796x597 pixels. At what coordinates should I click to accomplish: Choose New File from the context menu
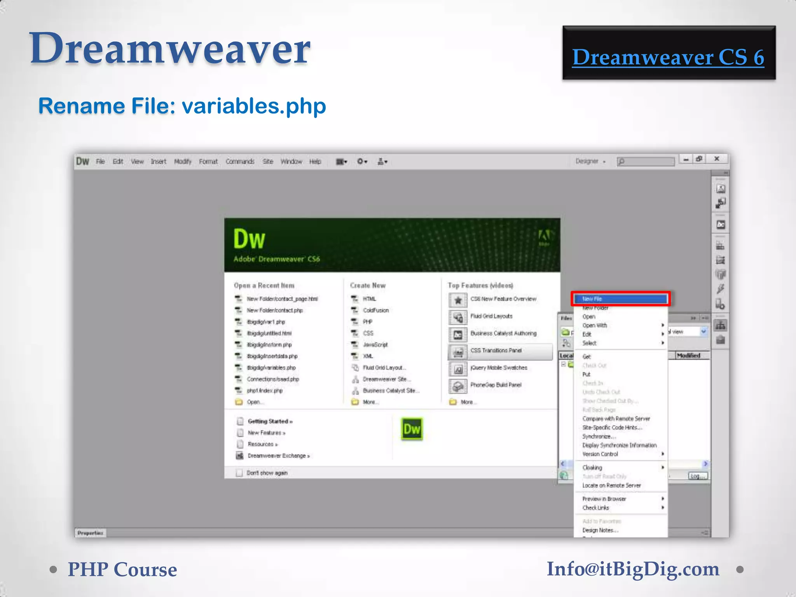coord(621,299)
